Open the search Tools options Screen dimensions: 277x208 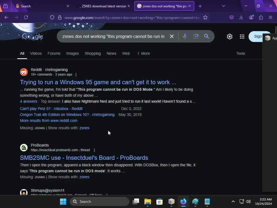click(x=240, y=53)
